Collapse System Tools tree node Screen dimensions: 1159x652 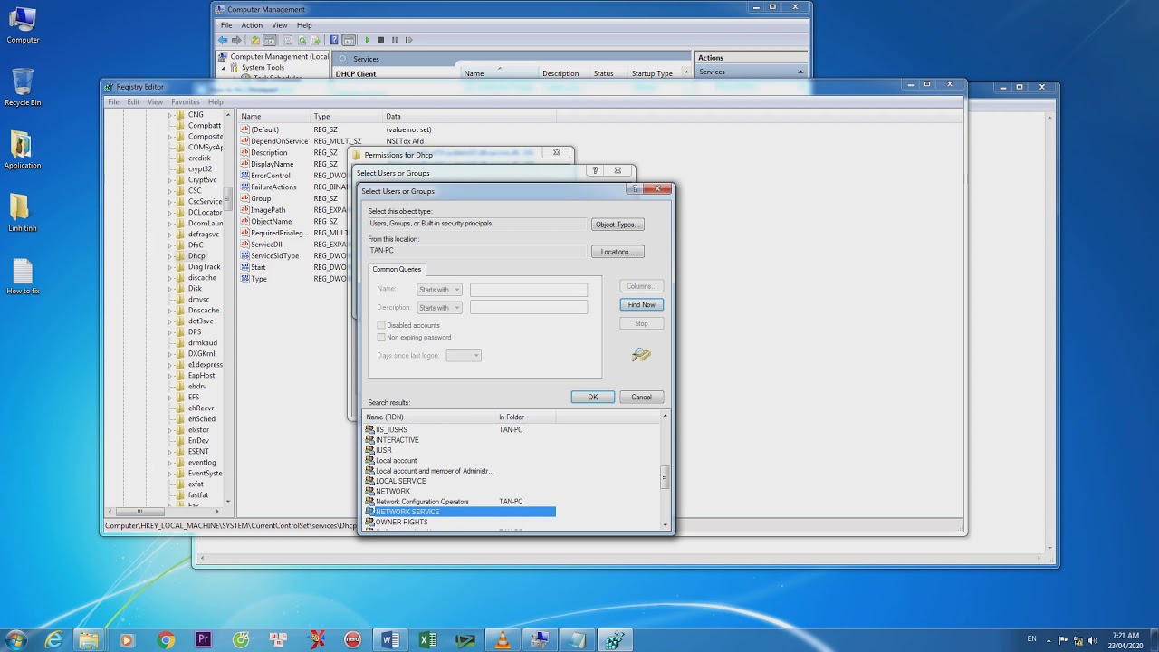(x=224, y=68)
